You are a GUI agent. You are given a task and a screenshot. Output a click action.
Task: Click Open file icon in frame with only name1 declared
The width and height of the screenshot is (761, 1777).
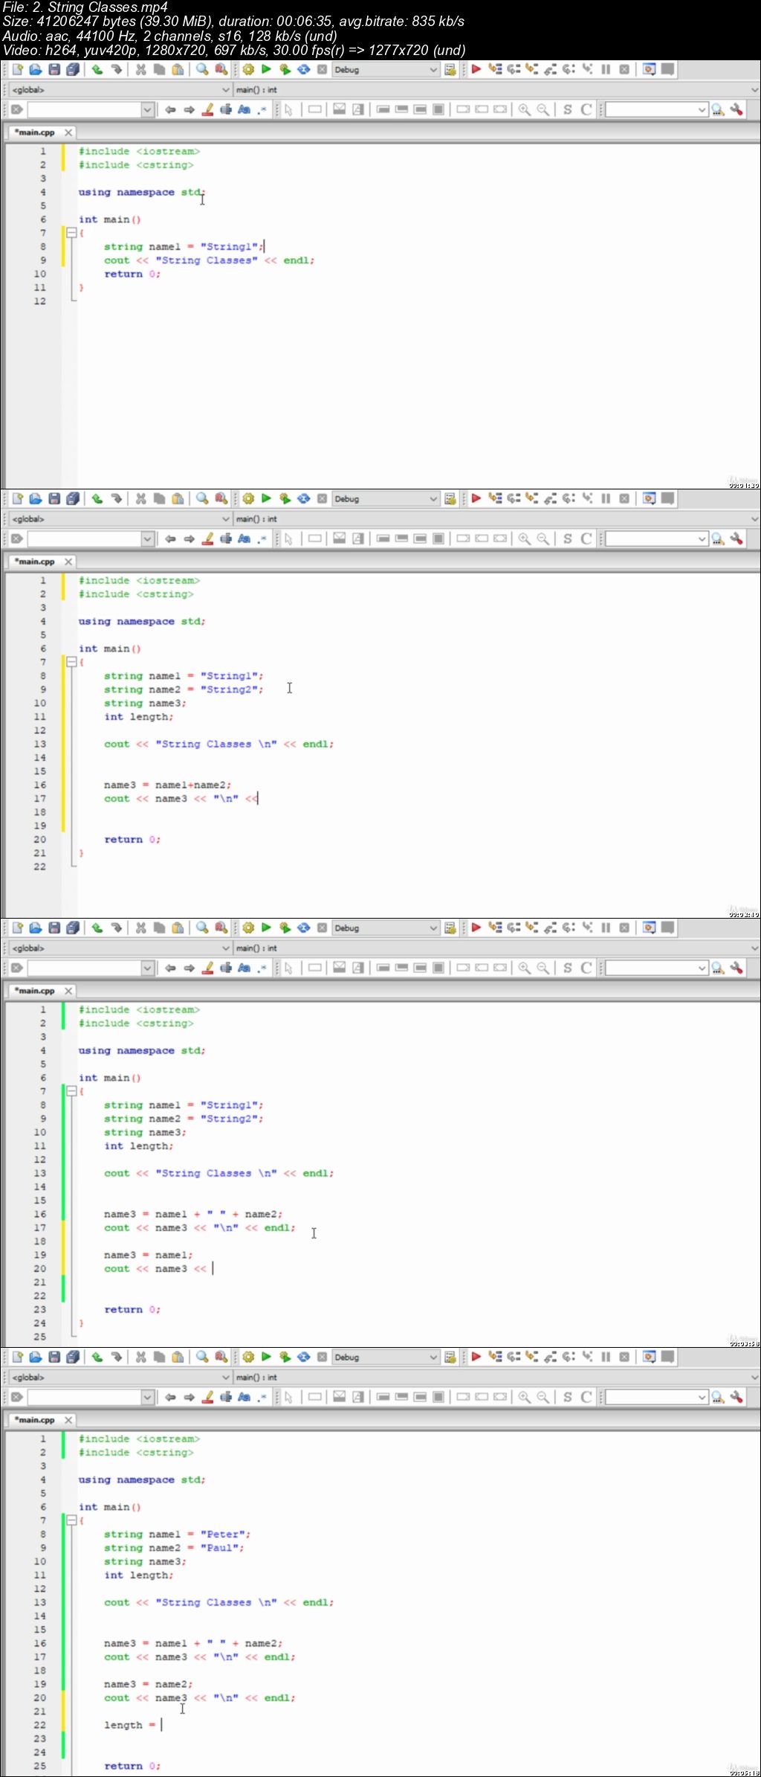coord(36,69)
